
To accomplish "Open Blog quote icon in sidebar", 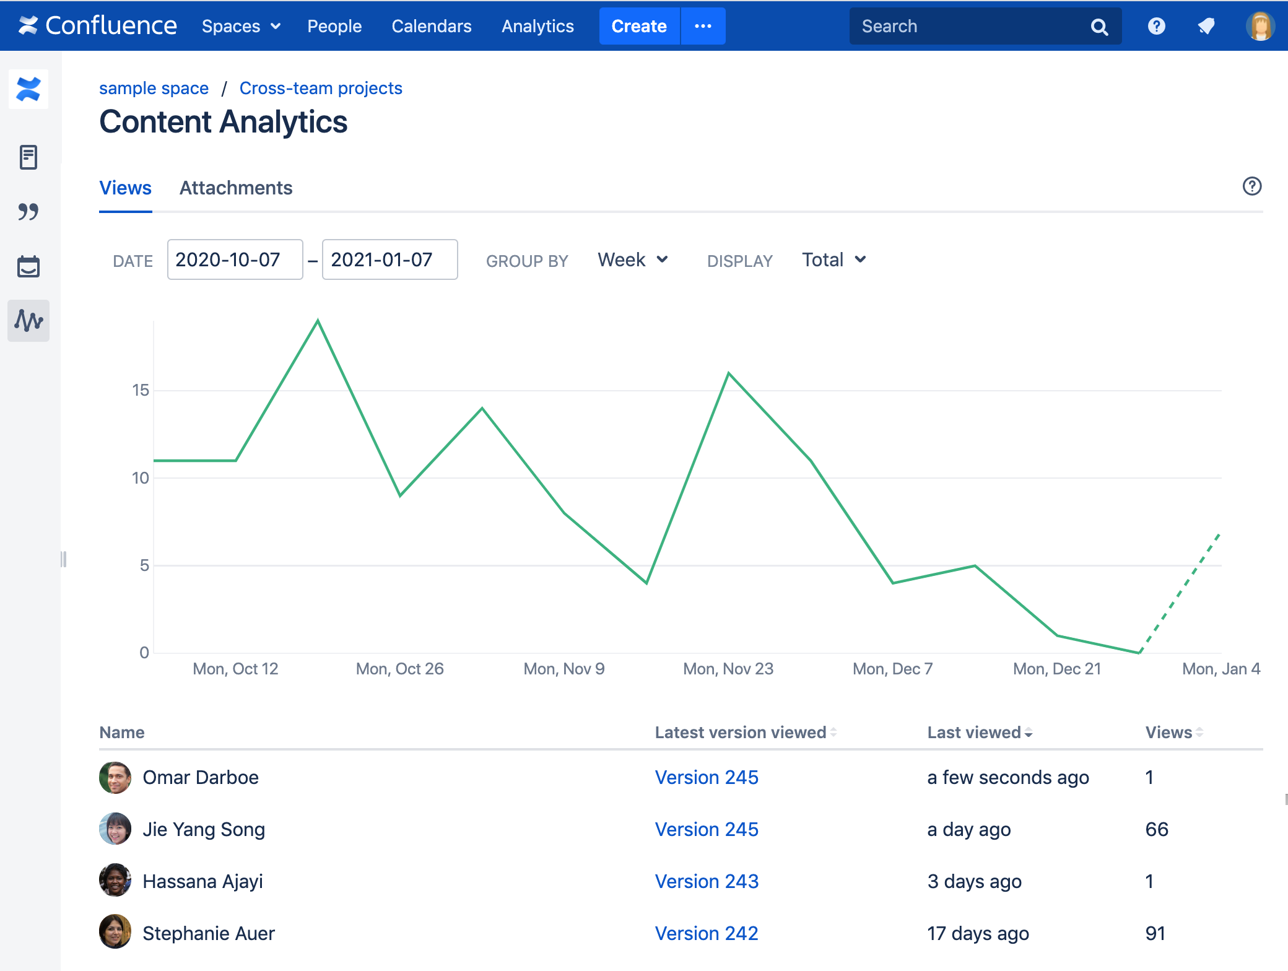I will click(28, 212).
